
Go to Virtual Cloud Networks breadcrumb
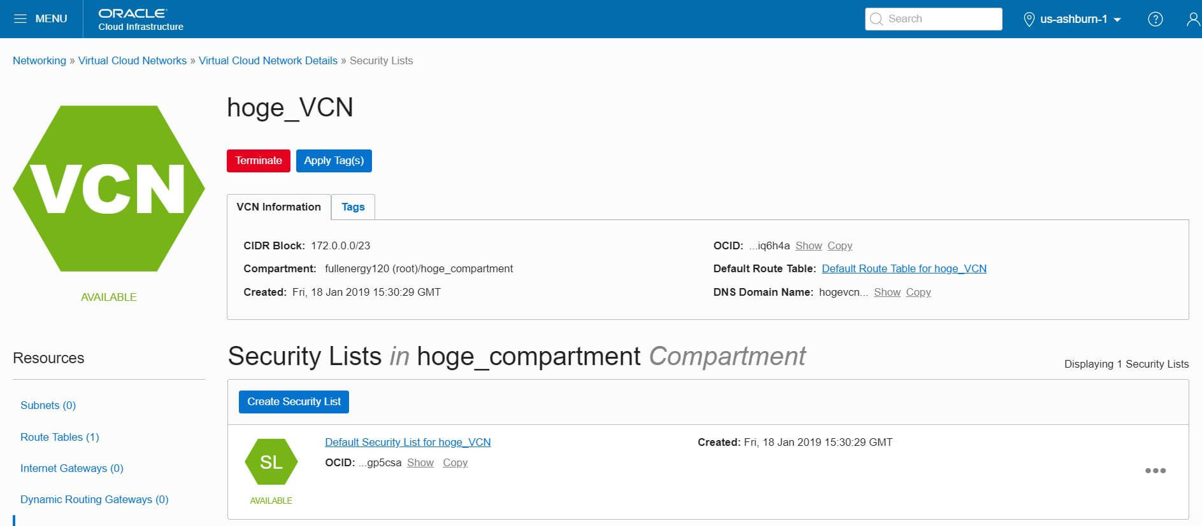click(x=132, y=60)
